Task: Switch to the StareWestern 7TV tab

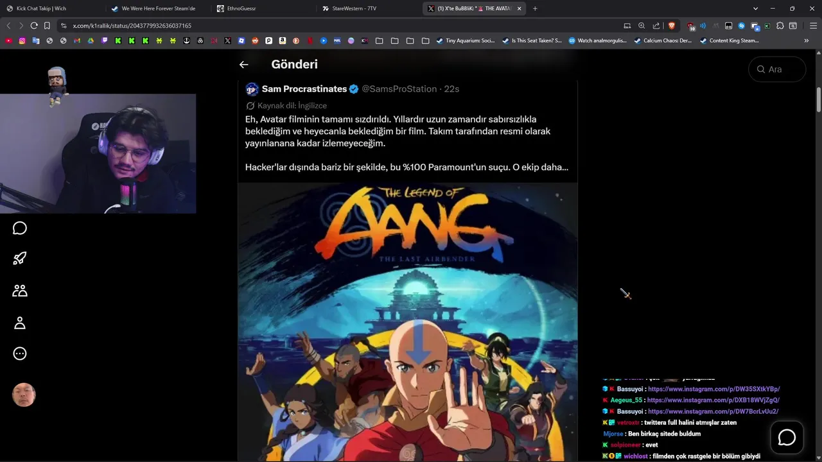Action: pyautogui.click(x=369, y=8)
